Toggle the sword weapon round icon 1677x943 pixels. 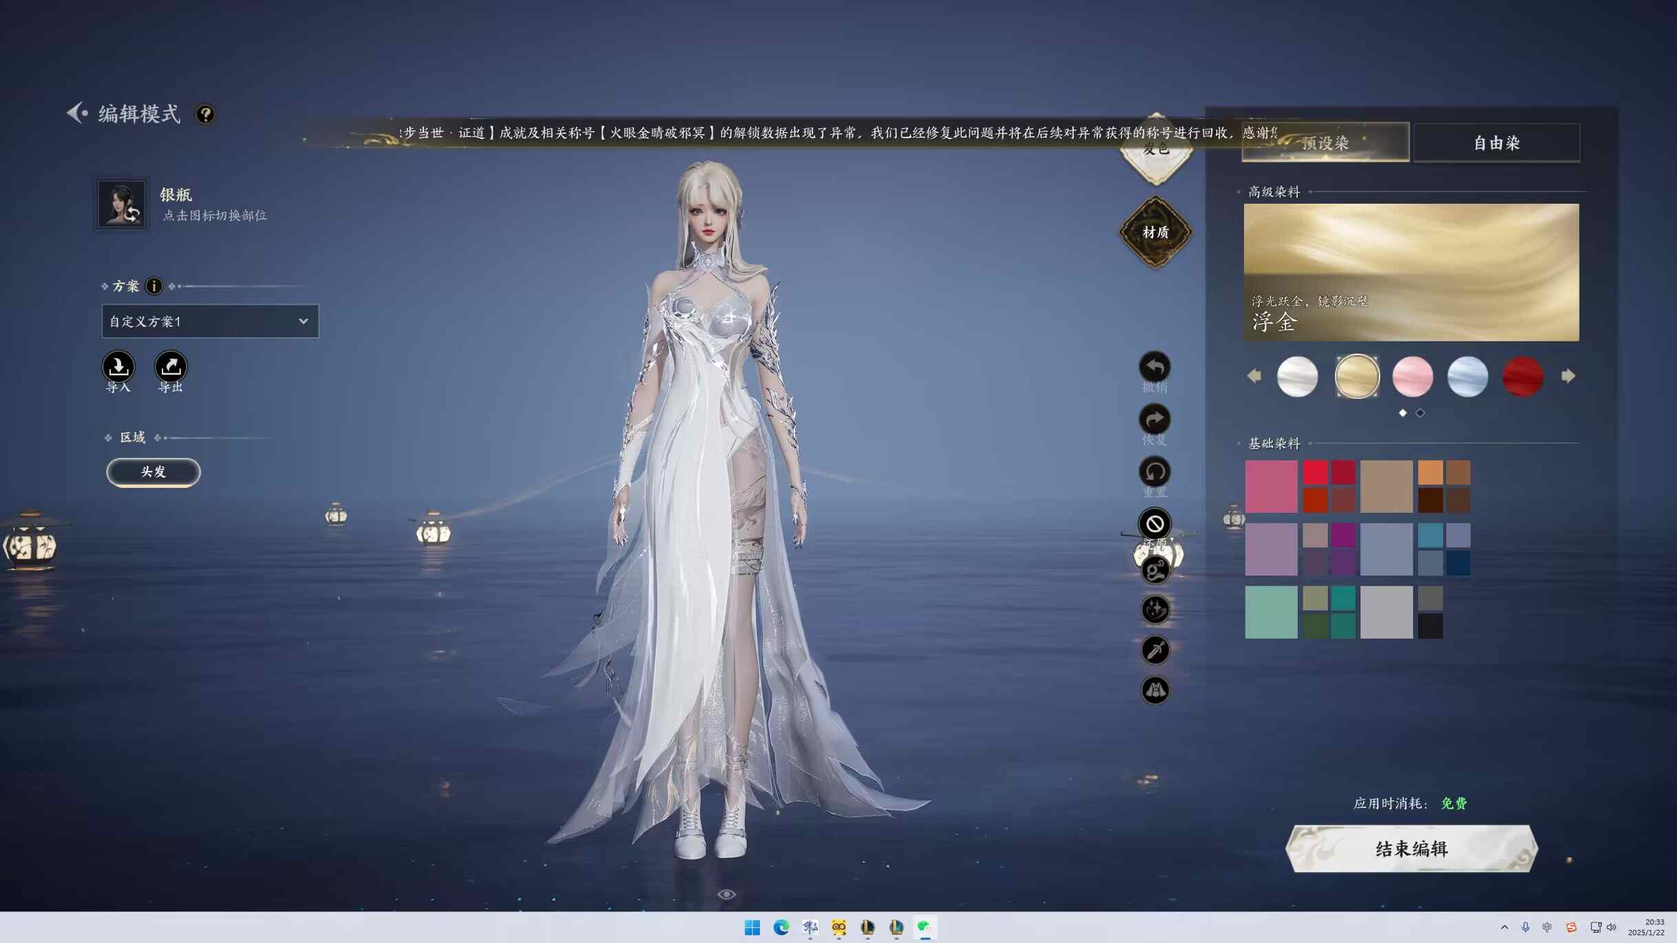pos(1155,650)
